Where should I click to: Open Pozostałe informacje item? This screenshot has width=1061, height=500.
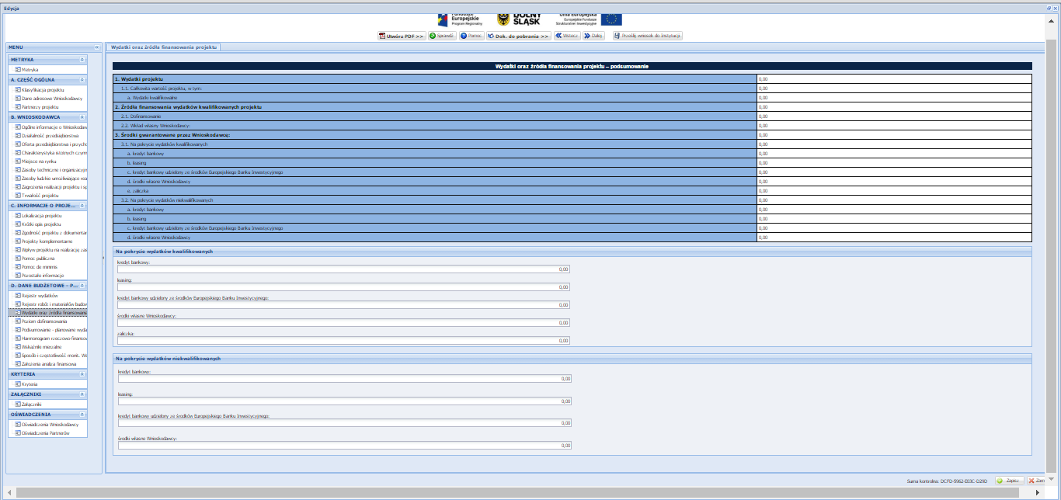(x=43, y=275)
